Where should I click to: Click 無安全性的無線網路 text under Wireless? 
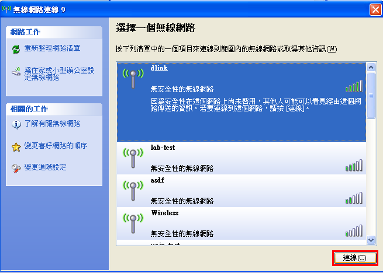(x=182, y=234)
